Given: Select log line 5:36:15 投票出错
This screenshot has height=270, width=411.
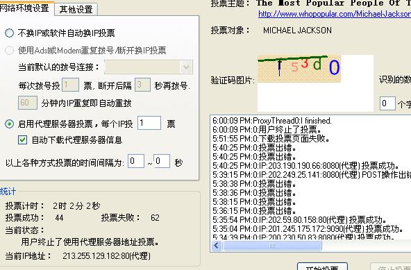Looking at the screenshot, I should (x=255, y=211).
